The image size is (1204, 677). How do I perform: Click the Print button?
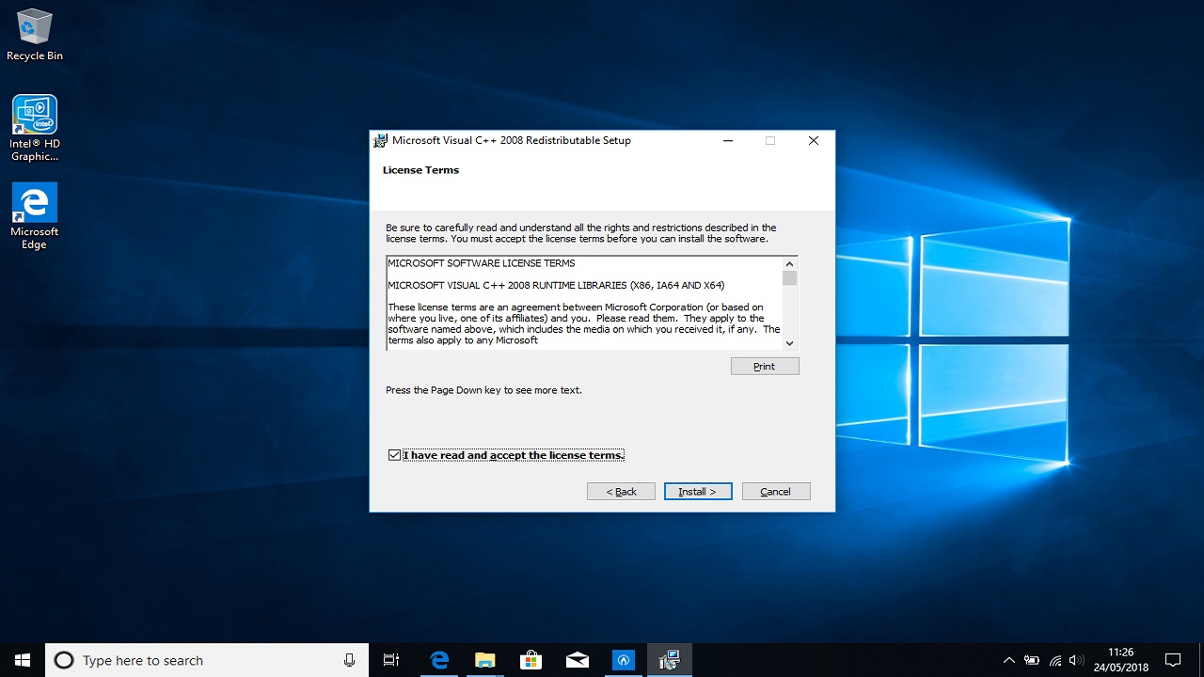tap(765, 367)
